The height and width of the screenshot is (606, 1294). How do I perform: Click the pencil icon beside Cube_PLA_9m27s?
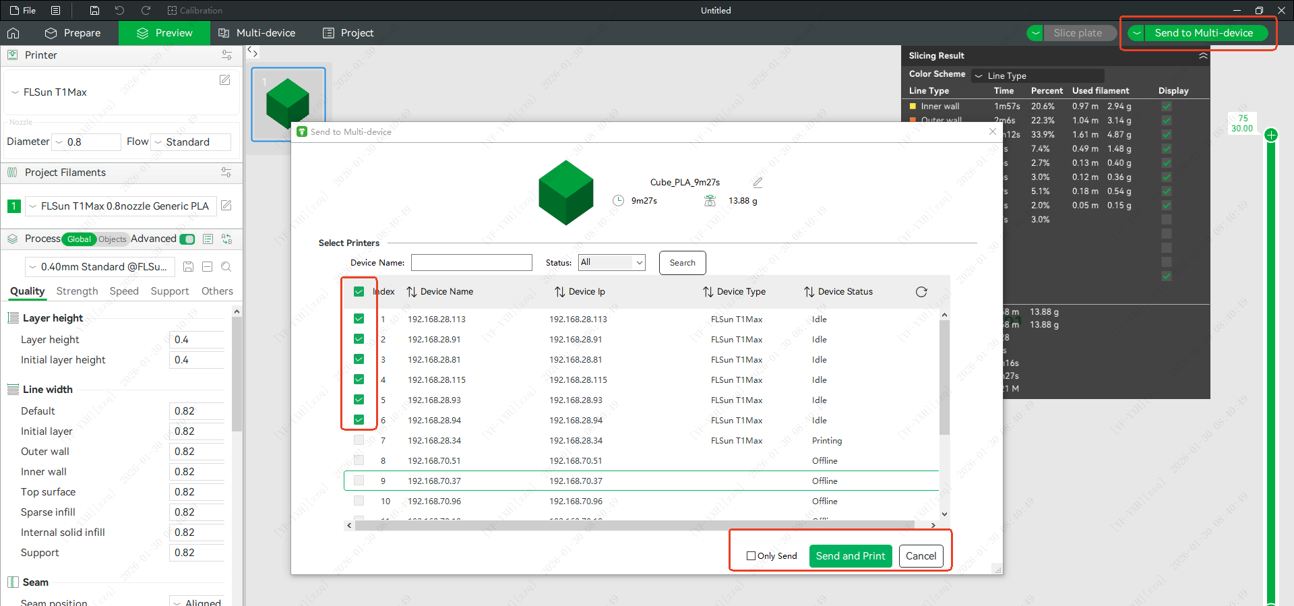(x=758, y=182)
